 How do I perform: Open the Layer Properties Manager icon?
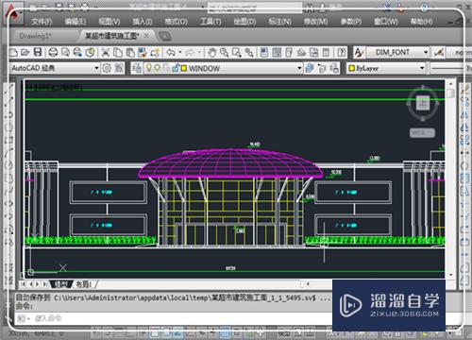pos(137,68)
